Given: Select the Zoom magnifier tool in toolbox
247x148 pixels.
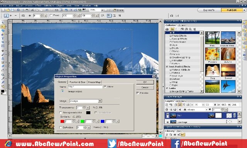Looking at the screenshot, I should [x=3, y=74].
